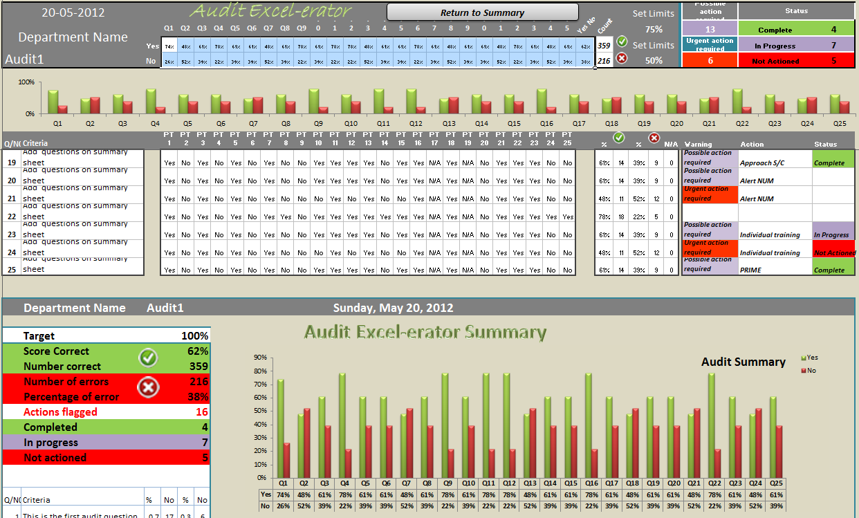Image resolution: width=859 pixels, height=518 pixels.
Task: Open the In Progress status cell in row 23
Action: [x=833, y=234]
